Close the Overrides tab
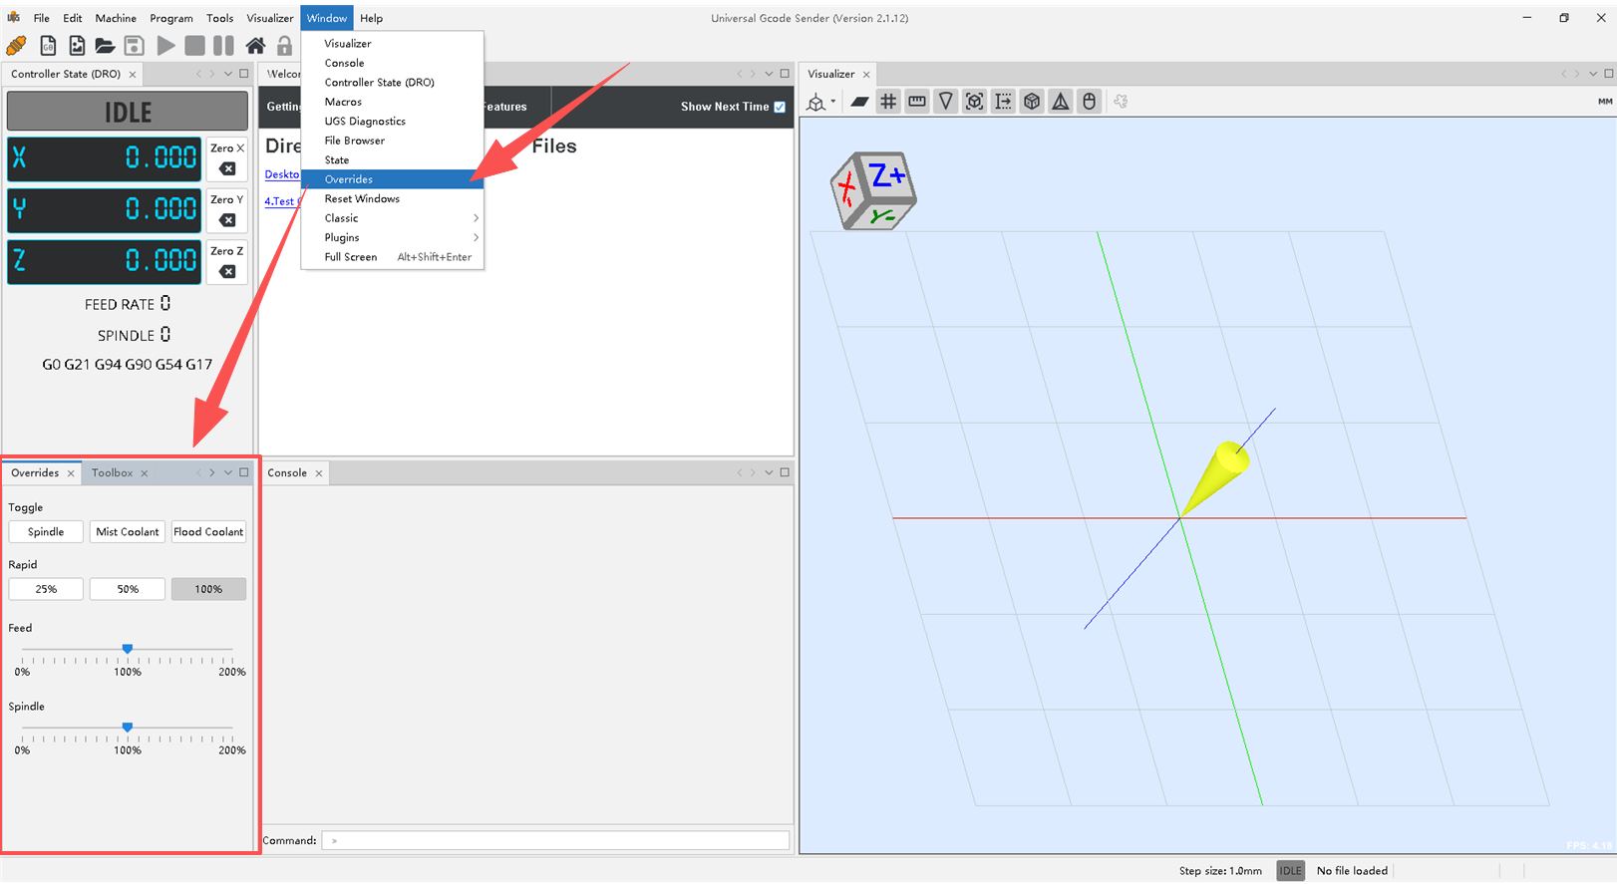The image size is (1617, 884). (71, 473)
